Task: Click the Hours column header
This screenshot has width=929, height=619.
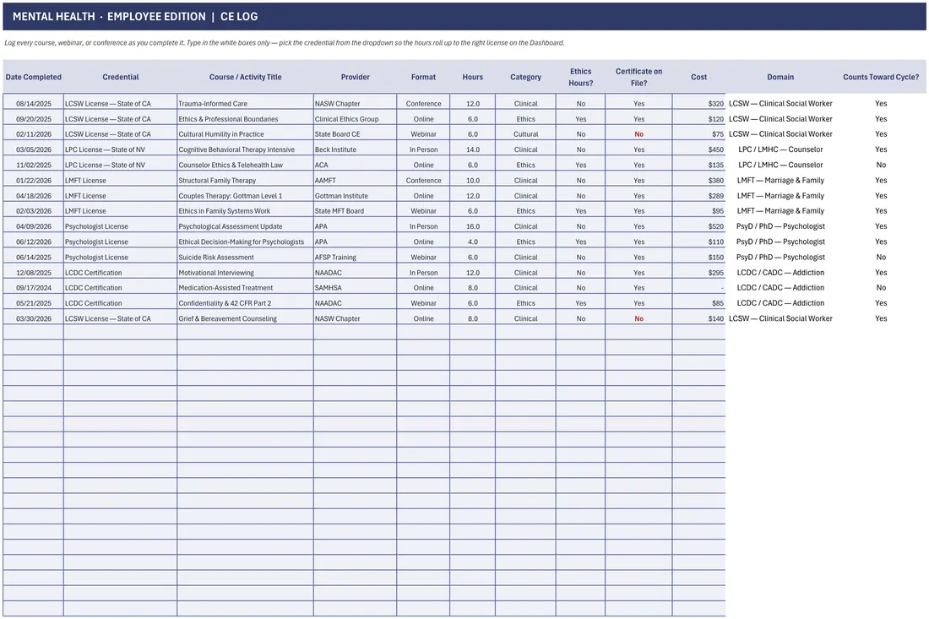Action: click(473, 77)
